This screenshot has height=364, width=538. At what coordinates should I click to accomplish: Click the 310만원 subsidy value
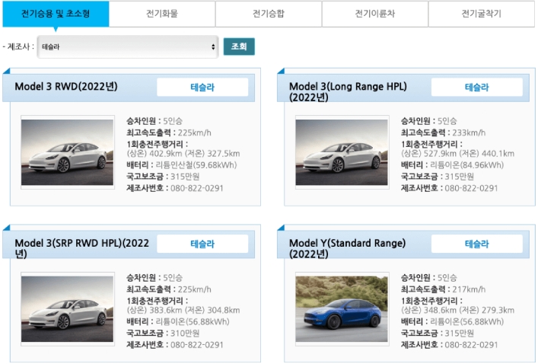coord(185,333)
